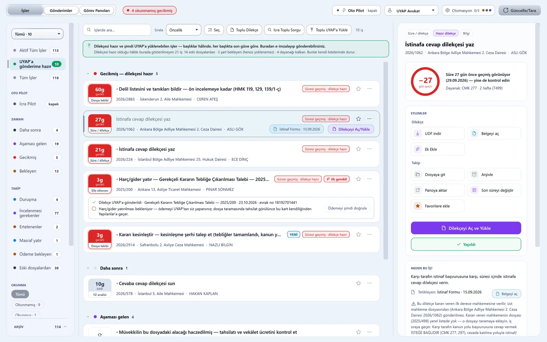Image resolution: width=547 pixels, height=342 pixels.
Task: Click the İşlerde ara search field
Action: [117, 30]
